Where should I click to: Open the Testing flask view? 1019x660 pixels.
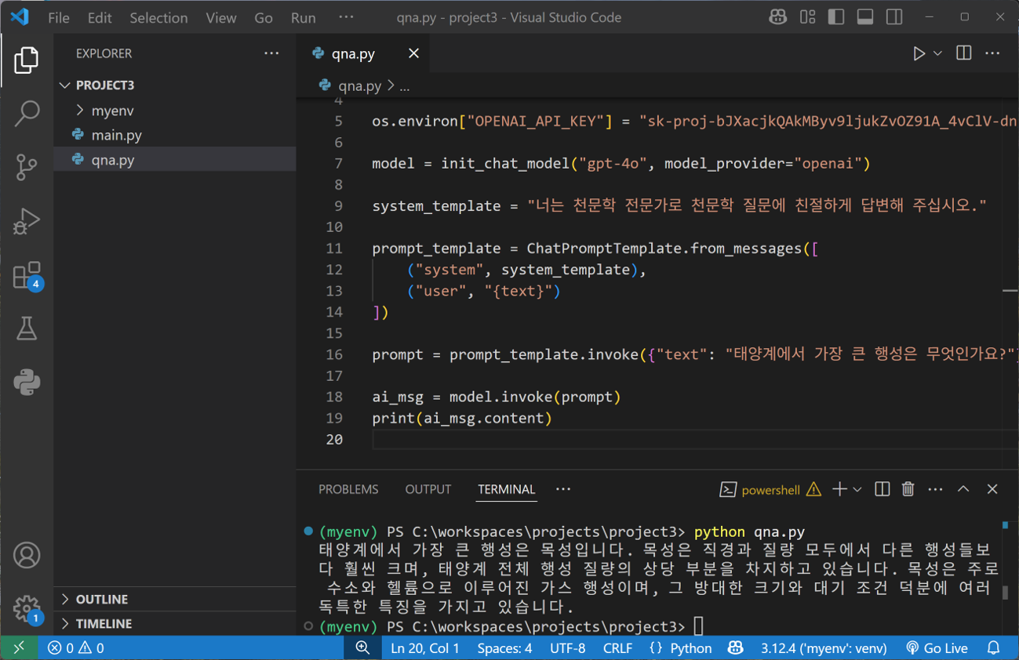(x=27, y=328)
